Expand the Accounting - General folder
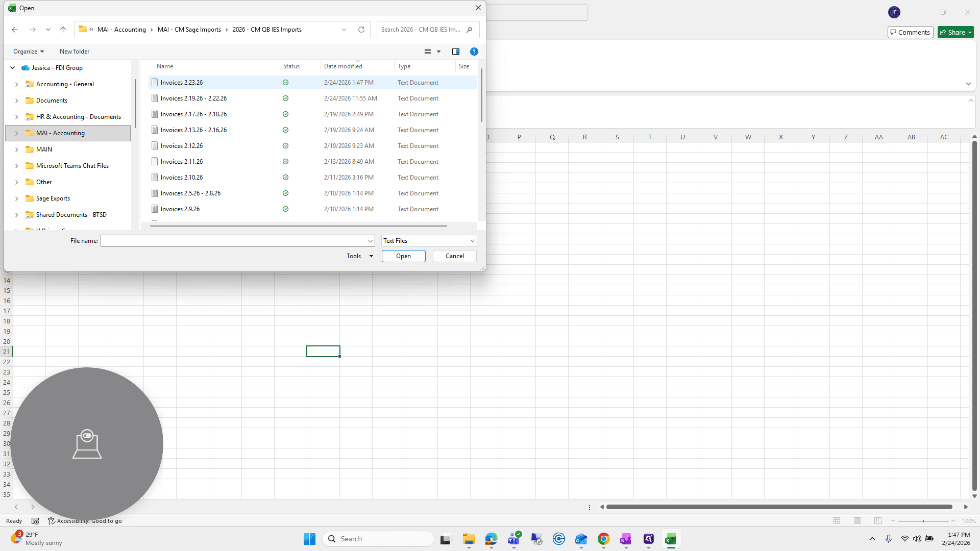The height and width of the screenshot is (551, 980). 16,84
